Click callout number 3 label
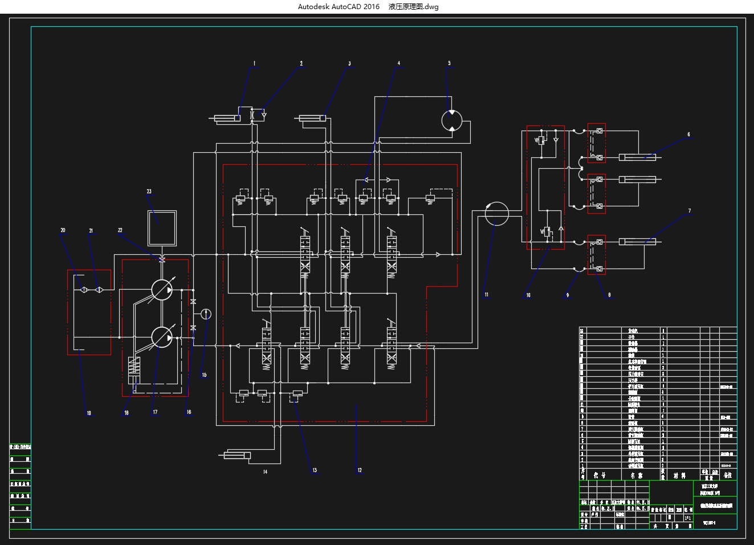Viewport: 754px width, 545px height. pos(349,64)
